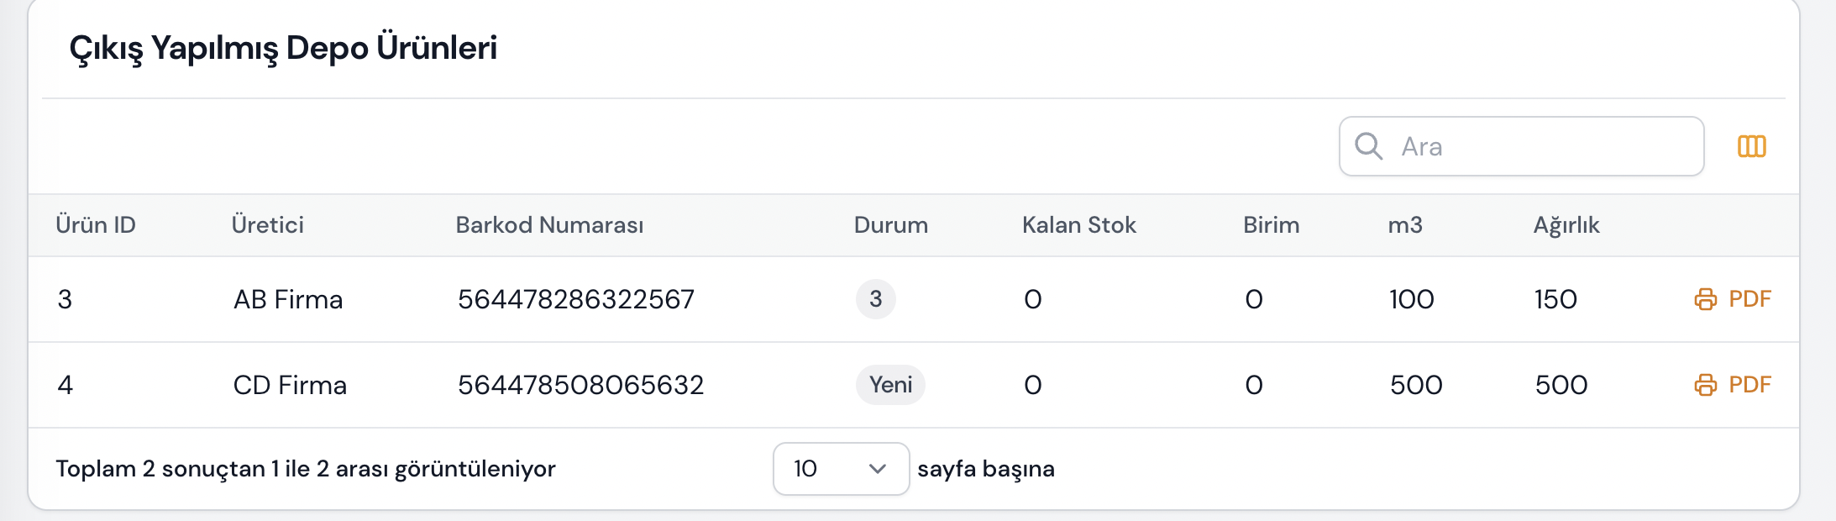Sort by Barkod Numarası column

549,225
